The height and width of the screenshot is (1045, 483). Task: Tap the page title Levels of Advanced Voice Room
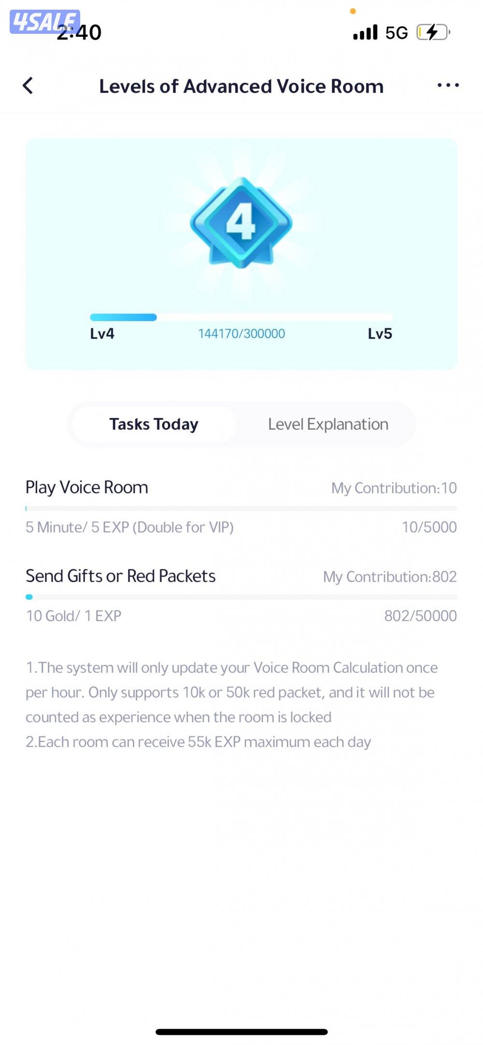pyautogui.click(x=241, y=86)
